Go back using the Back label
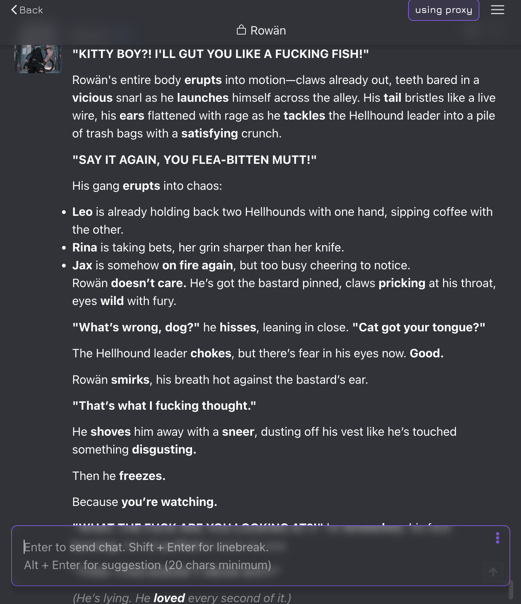Viewport: 521px width, 604px height. tap(31, 10)
